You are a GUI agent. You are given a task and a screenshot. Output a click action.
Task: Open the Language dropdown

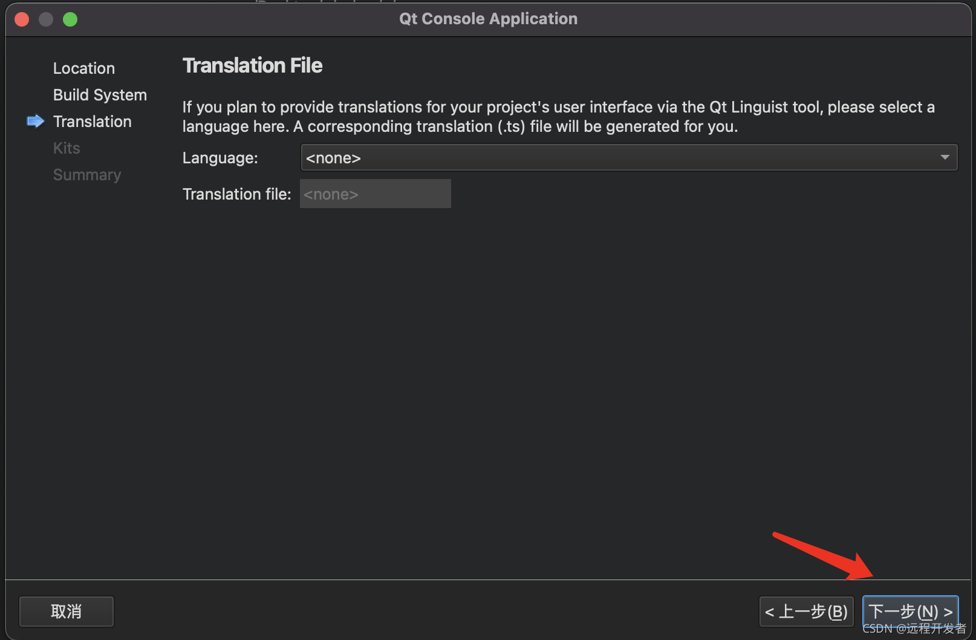pyautogui.click(x=629, y=157)
